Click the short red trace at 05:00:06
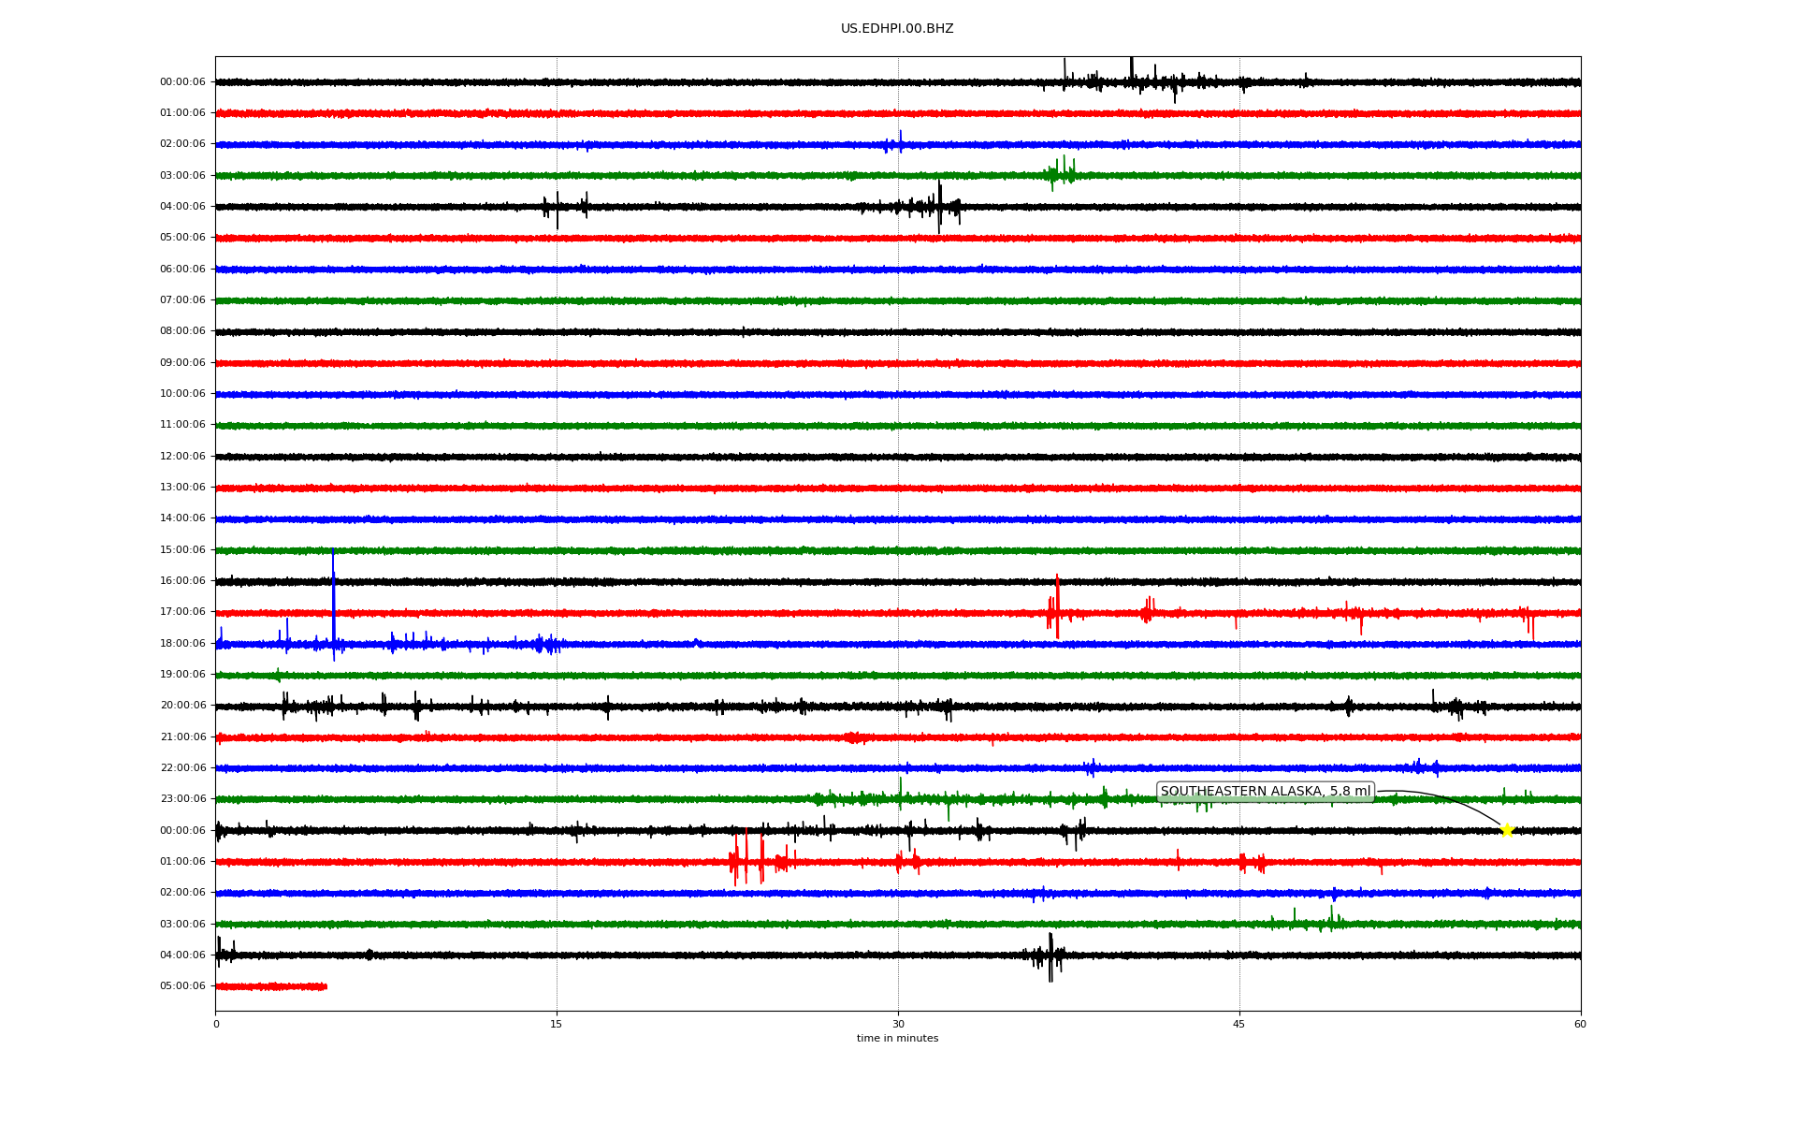This screenshot has width=1796, height=1123. (271, 986)
